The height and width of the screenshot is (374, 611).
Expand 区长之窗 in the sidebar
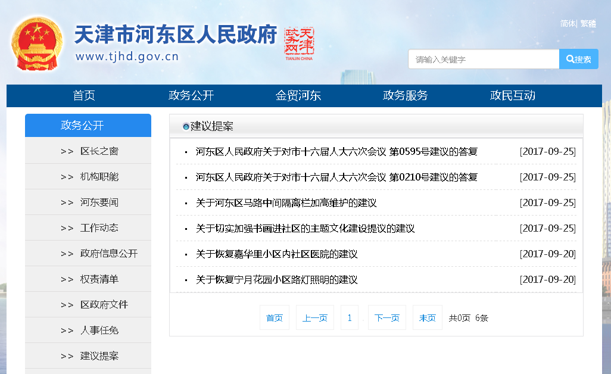coord(99,151)
